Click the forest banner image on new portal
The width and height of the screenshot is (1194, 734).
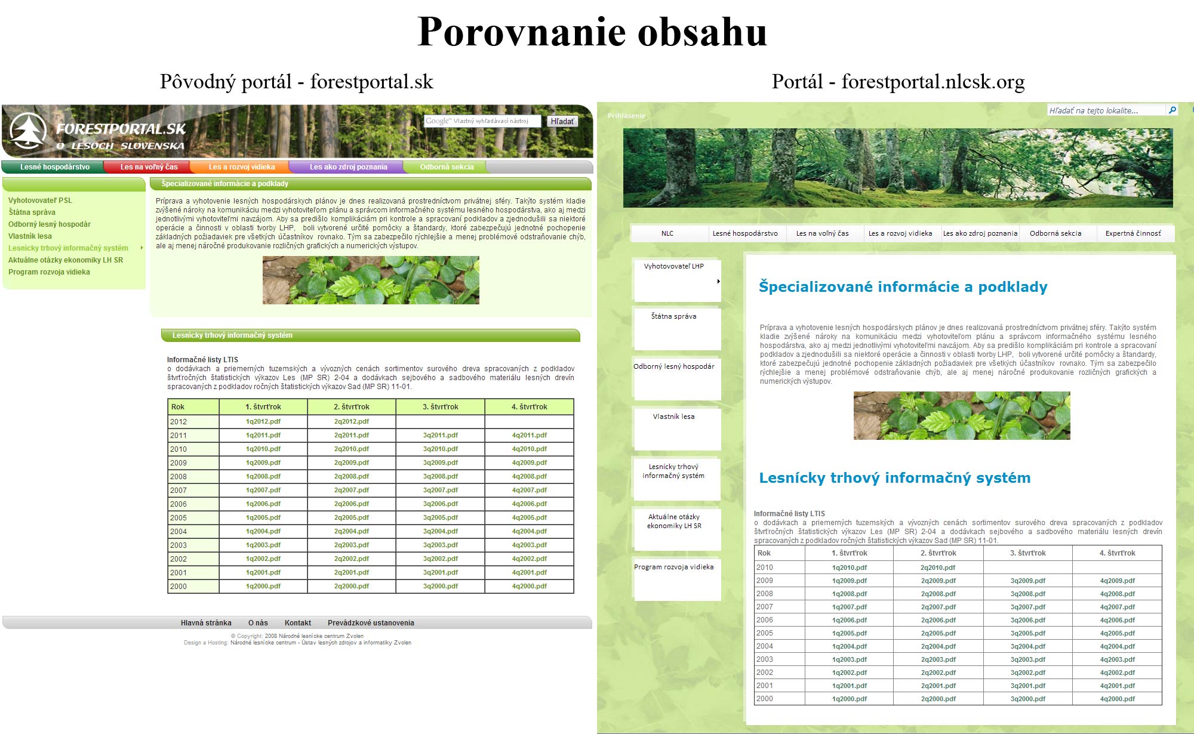[897, 168]
